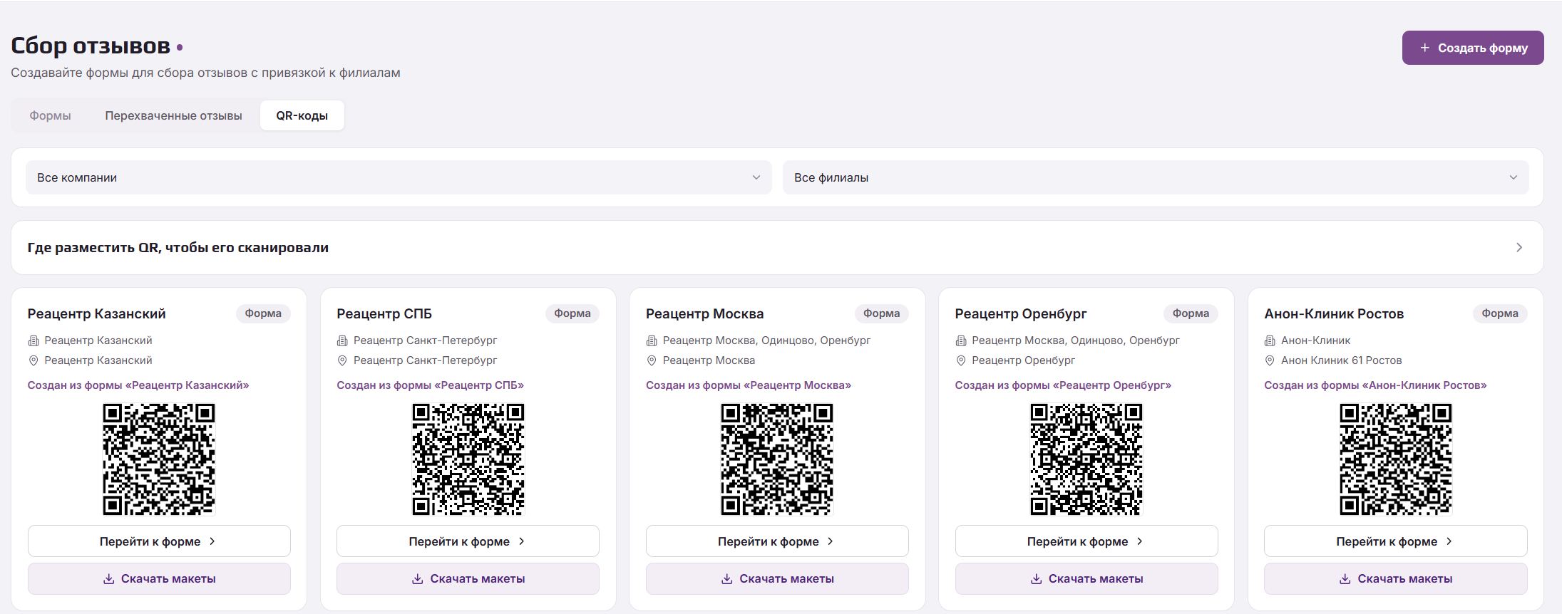Click the download icon in Анон-Клиник Ростов card

[1345, 579]
